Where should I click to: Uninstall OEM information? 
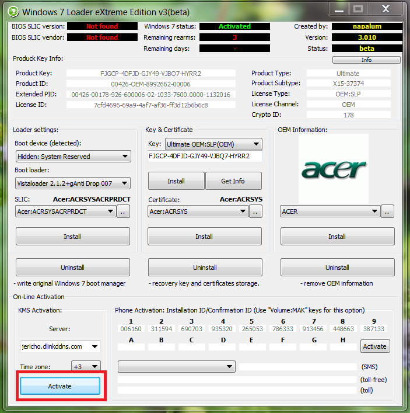pyautogui.click(x=338, y=268)
